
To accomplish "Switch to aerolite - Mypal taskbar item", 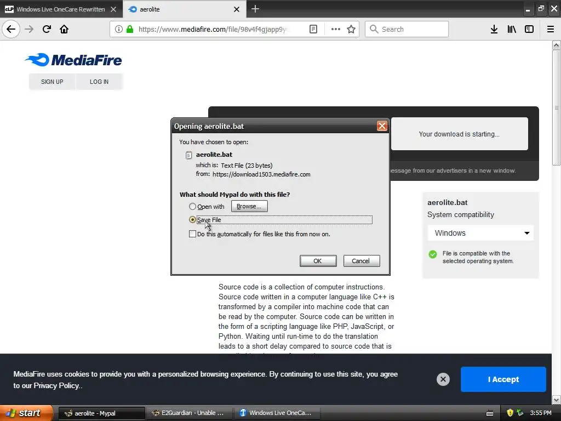I will [101, 413].
